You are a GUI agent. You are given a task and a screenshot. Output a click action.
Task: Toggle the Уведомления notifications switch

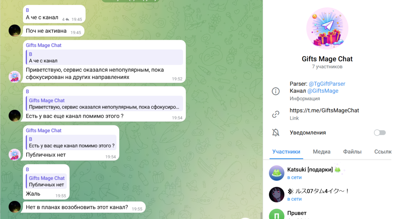380,133
